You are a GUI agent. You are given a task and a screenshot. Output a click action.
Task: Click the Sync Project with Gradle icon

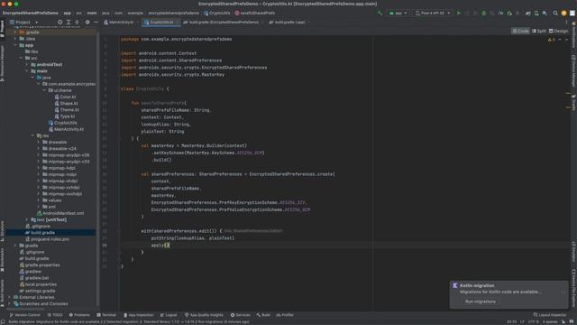(x=528, y=13)
